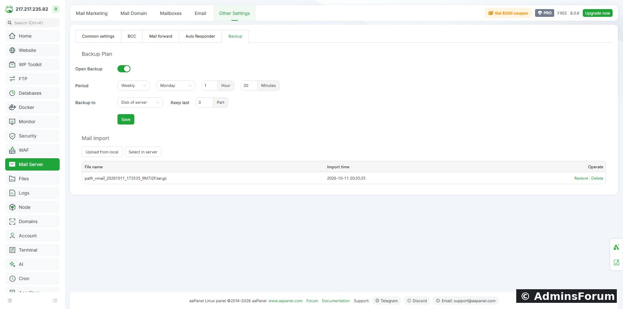Click the Docker whale icon
The width and height of the screenshot is (623, 309).
(x=12, y=107)
